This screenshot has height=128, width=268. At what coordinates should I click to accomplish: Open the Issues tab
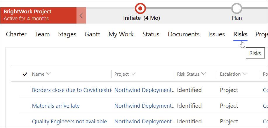(x=217, y=34)
